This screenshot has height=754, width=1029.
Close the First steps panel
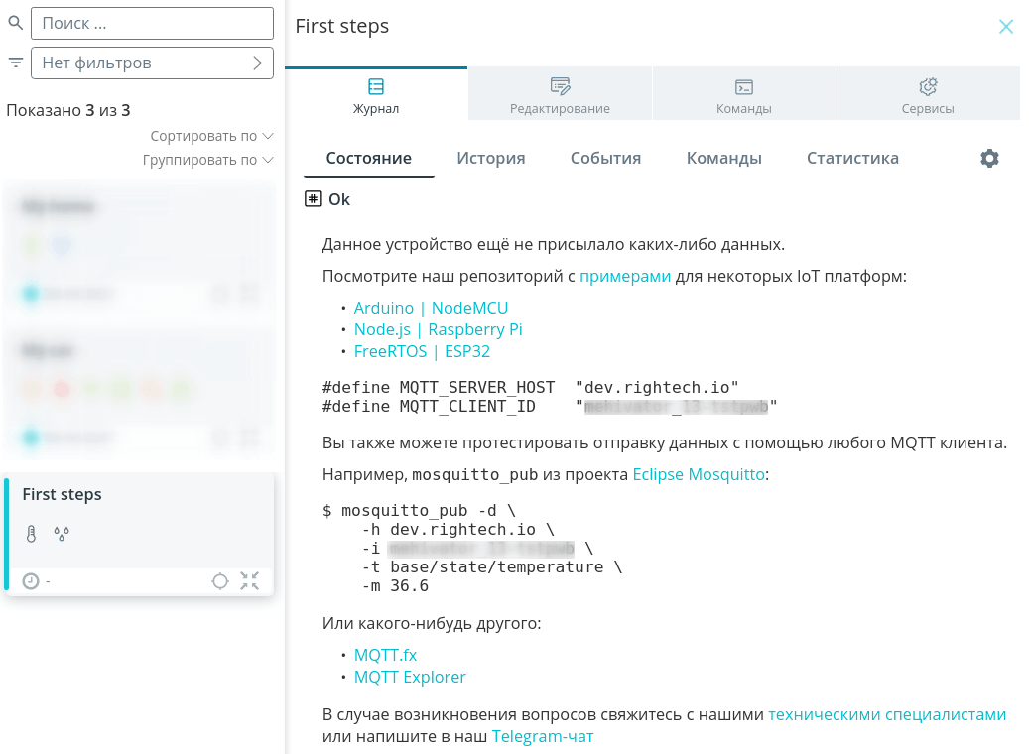(x=1005, y=26)
